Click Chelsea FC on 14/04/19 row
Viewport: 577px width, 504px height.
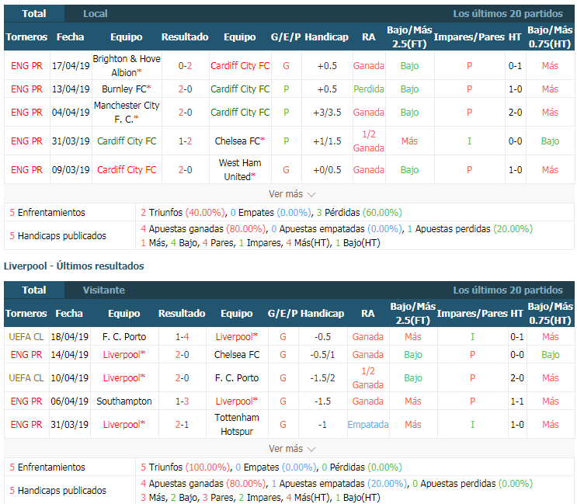[x=237, y=355]
